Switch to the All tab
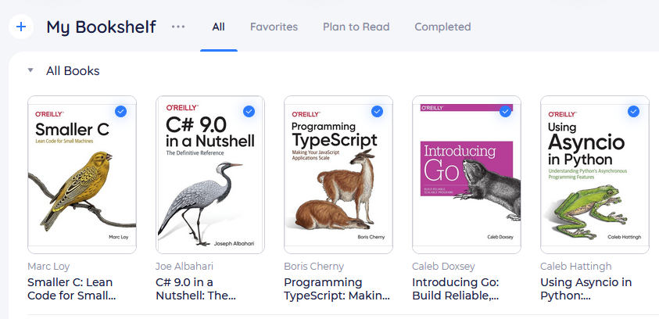The height and width of the screenshot is (319, 659). pyautogui.click(x=219, y=27)
